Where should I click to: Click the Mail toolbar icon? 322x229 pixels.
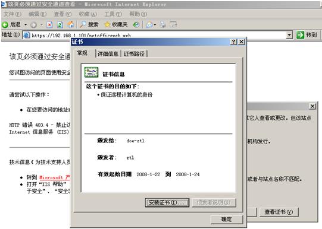[x=149, y=25]
